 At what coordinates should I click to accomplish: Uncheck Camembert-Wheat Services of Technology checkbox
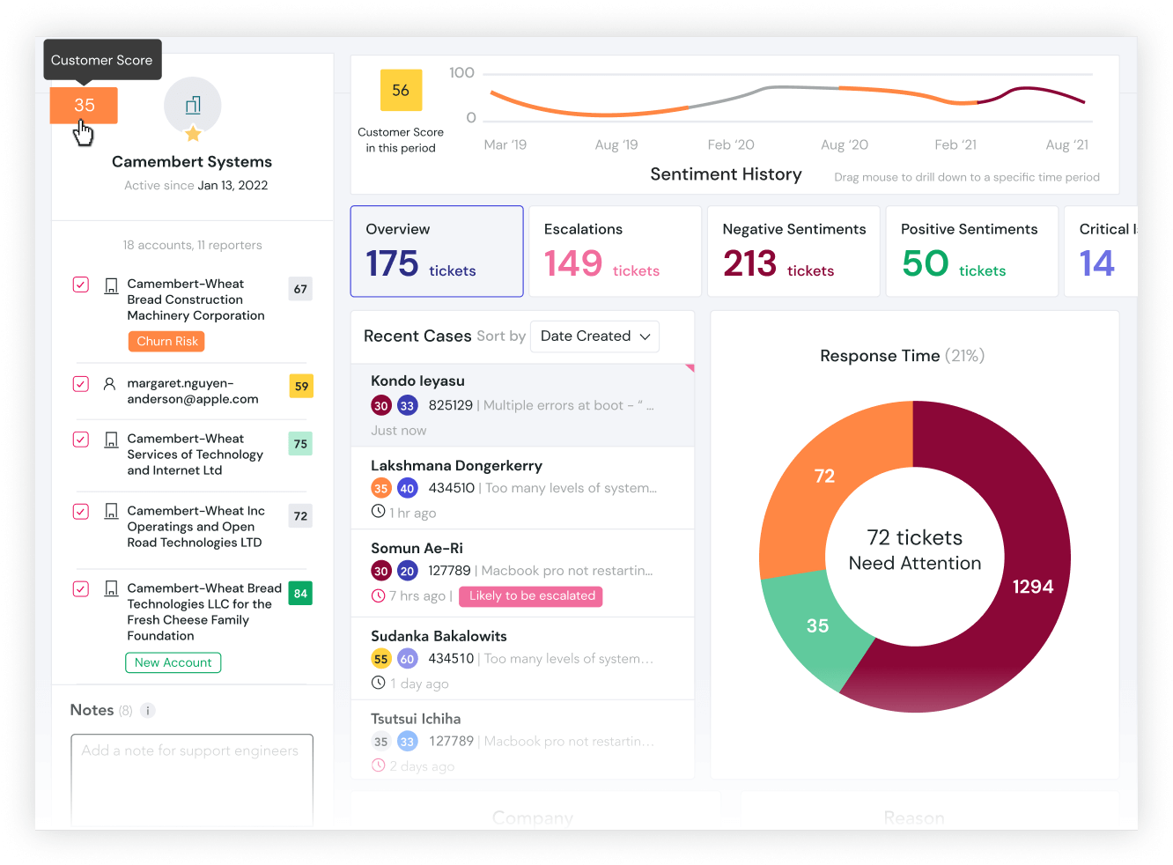(81, 439)
